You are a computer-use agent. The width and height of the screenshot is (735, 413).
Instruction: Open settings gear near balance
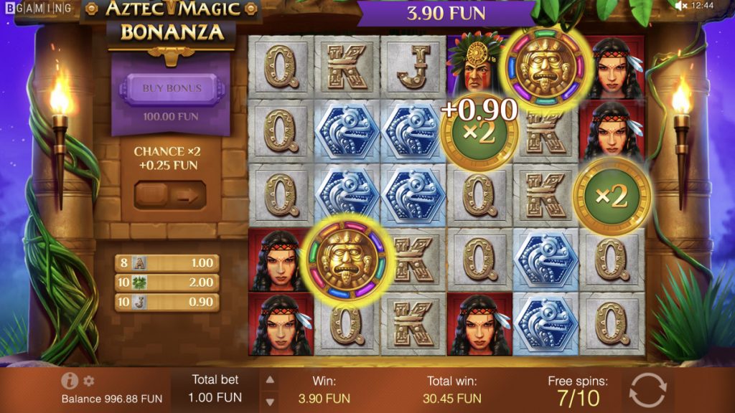(x=89, y=381)
